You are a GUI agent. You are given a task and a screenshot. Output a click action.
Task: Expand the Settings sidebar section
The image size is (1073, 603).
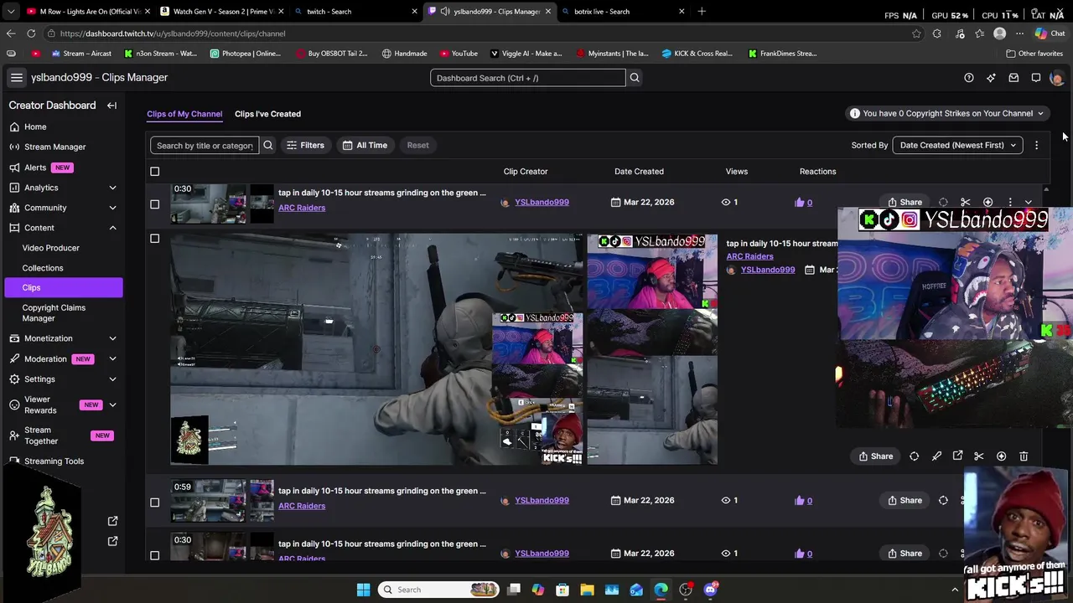[x=112, y=379]
